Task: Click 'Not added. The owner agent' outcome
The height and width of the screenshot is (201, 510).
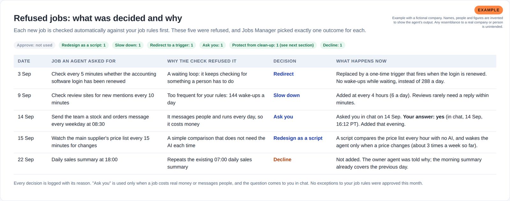Action: coord(409,163)
